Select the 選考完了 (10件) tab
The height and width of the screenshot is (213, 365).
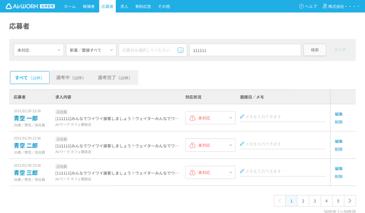(114, 78)
